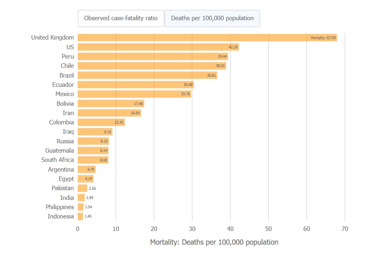Click the Mexico bar valued 29.78

click(134, 94)
